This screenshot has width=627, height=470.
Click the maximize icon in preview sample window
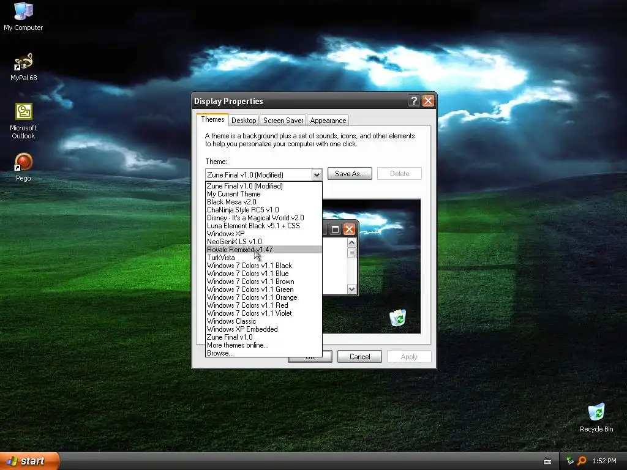335,229
